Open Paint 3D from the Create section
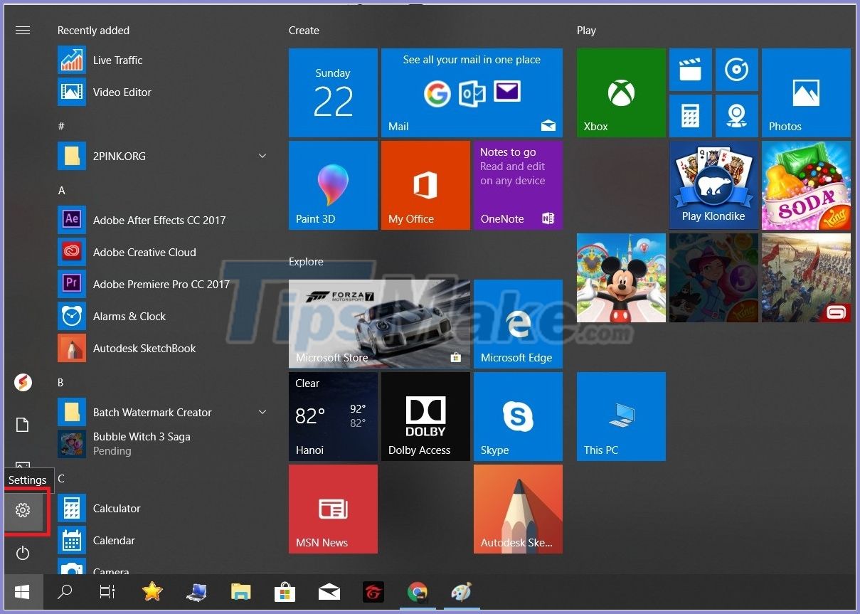Screen dimensions: 860x614 (333, 185)
